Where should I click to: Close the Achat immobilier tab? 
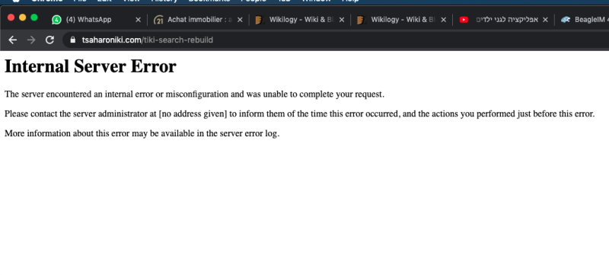[240, 20]
